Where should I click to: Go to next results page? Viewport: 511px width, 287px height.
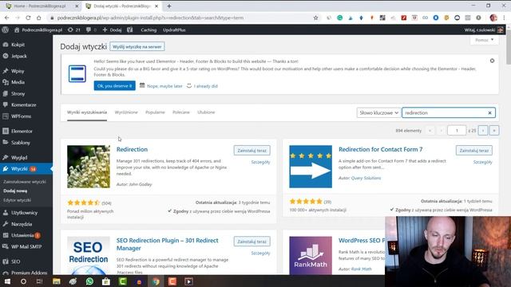483,131
